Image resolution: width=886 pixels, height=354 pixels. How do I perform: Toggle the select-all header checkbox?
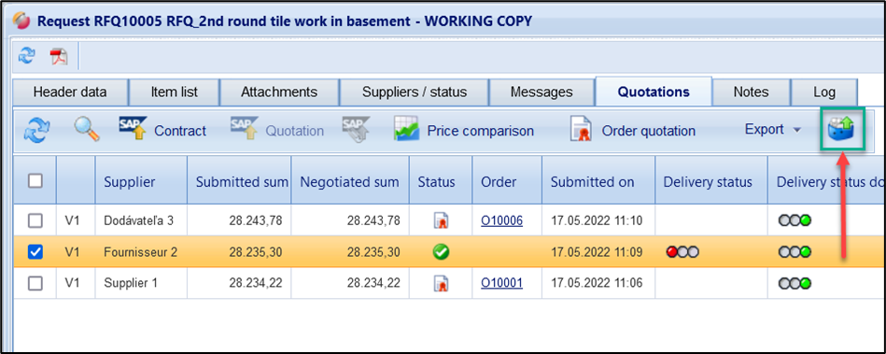pos(35,181)
